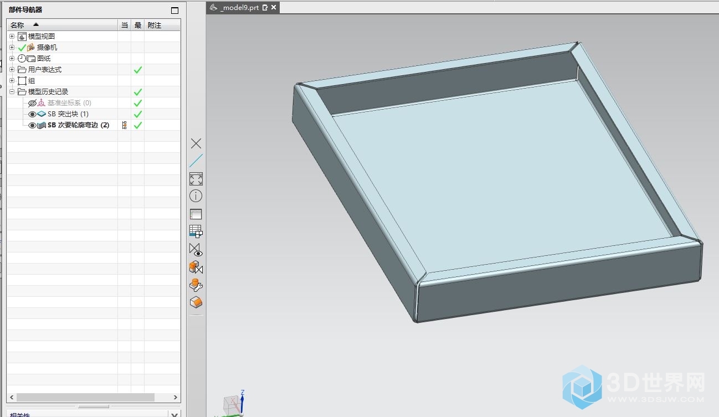Click the clock icon in the 图纸 row
Viewport: 719px width, 417px height.
coord(22,59)
